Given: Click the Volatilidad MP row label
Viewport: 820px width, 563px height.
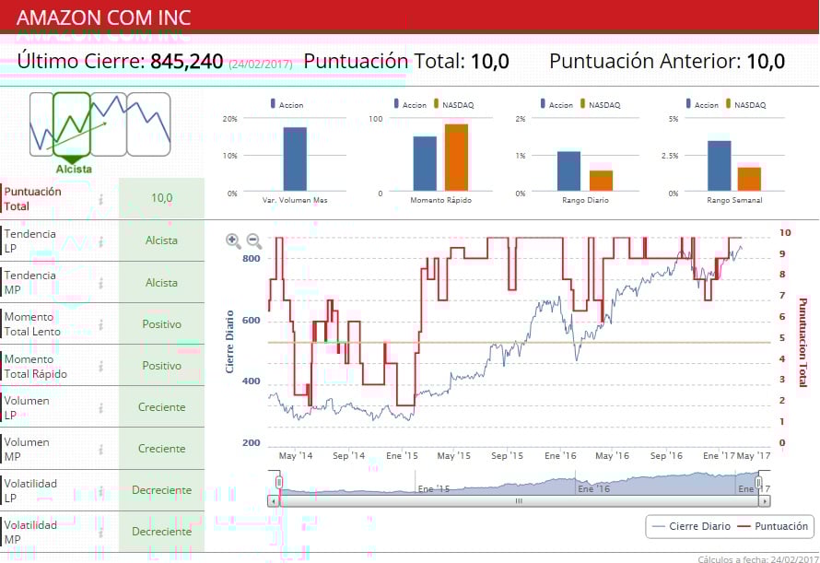Looking at the screenshot, I should coord(30,532).
